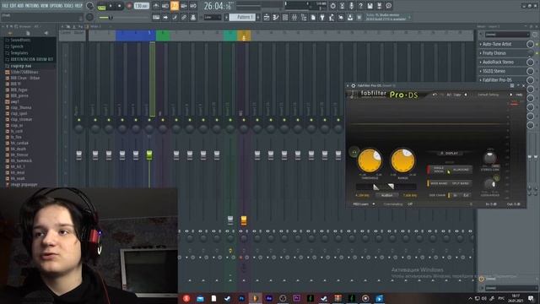Open the MIDI Learn dropdown arrow
540x304 pixels.
point(374,204)
